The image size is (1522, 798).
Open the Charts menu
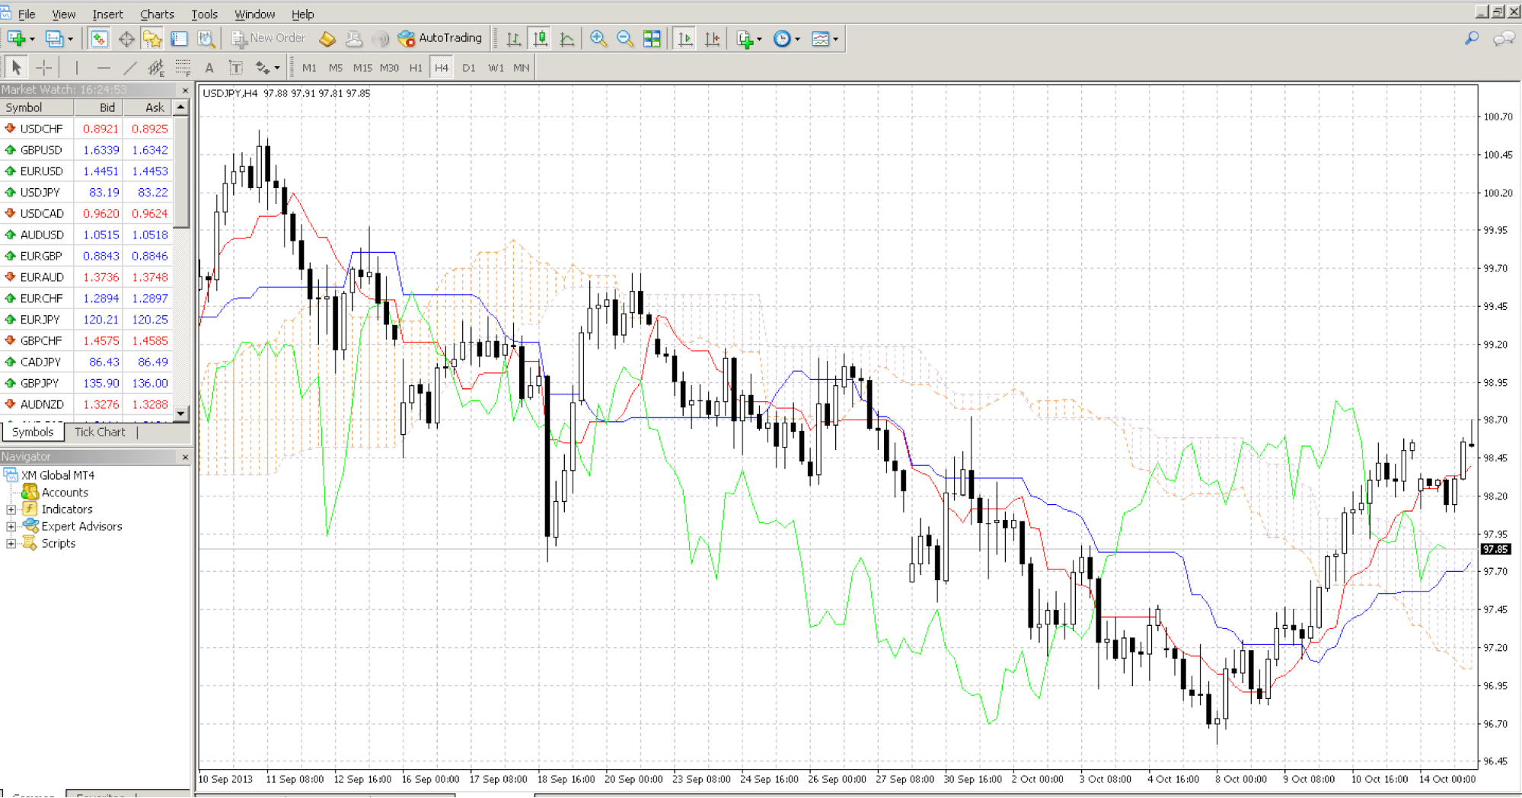(157, 14)
